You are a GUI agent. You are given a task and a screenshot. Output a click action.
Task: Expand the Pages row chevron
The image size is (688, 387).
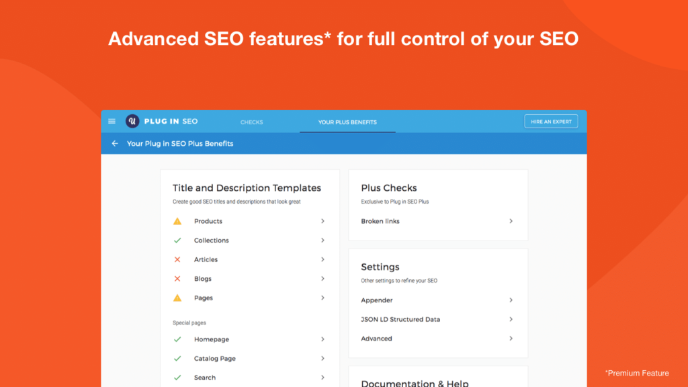pyautogui.click(x=322, y=298)
